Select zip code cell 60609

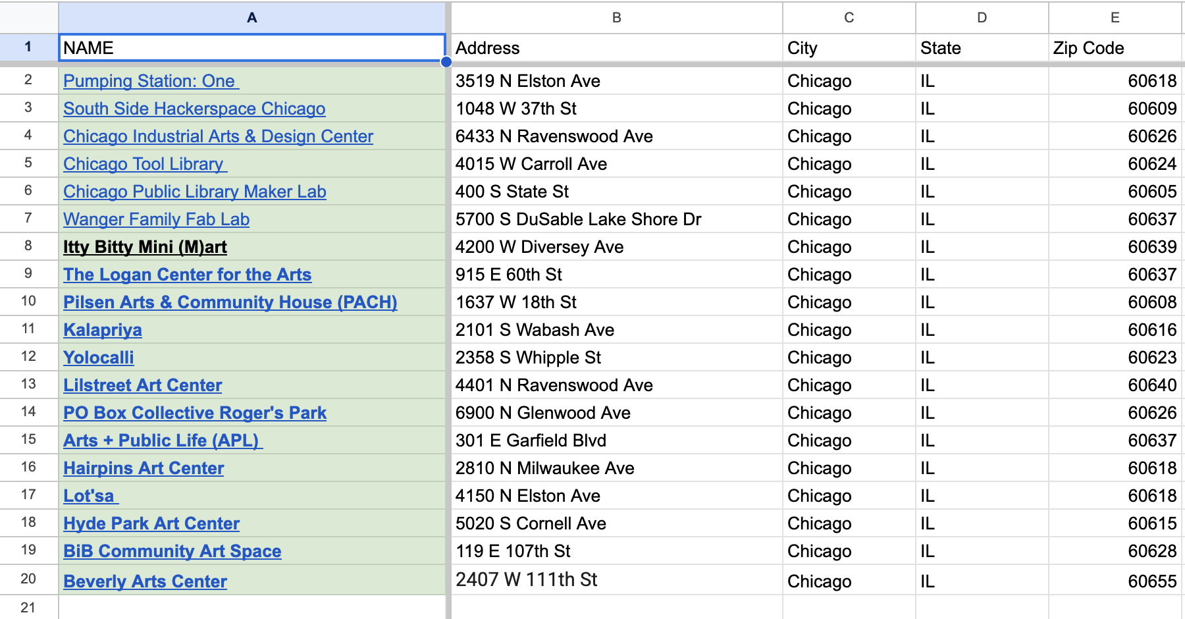click(1115, 109)
